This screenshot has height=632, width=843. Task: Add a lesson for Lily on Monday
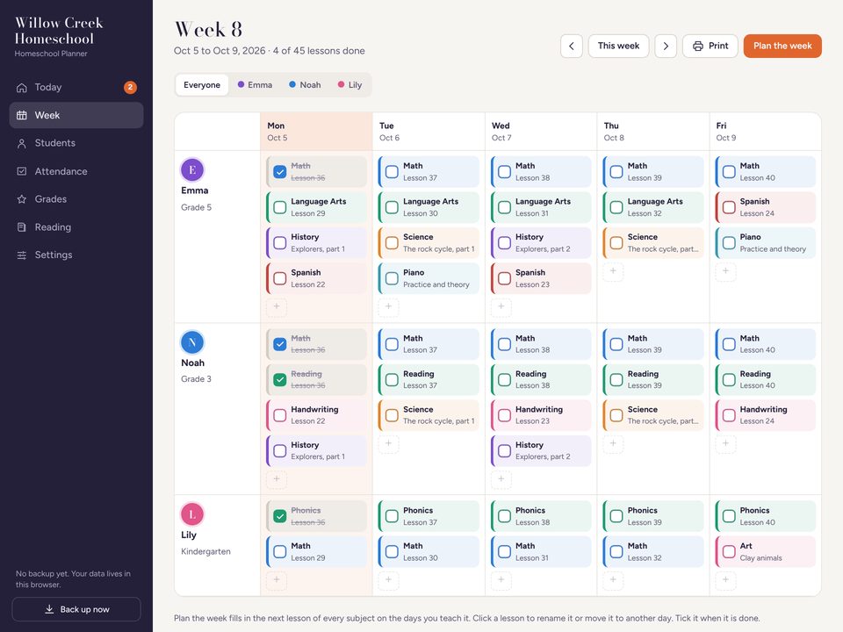(277, 579)
